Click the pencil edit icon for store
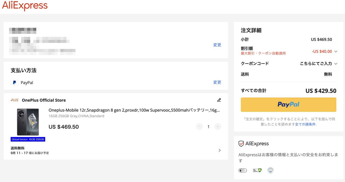This screenshot has height=182, width=345. pyautogui.click(x=219, y=100)
